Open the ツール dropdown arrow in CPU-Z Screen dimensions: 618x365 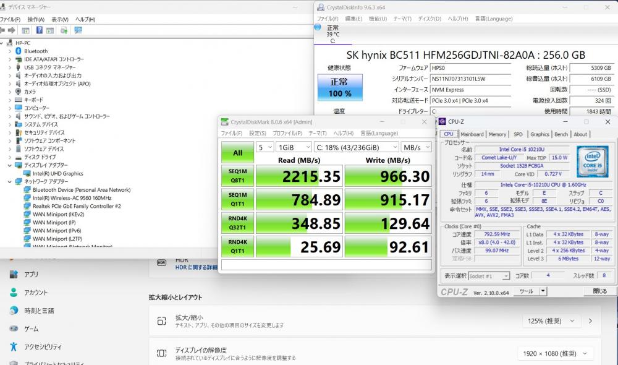(543, 291)
